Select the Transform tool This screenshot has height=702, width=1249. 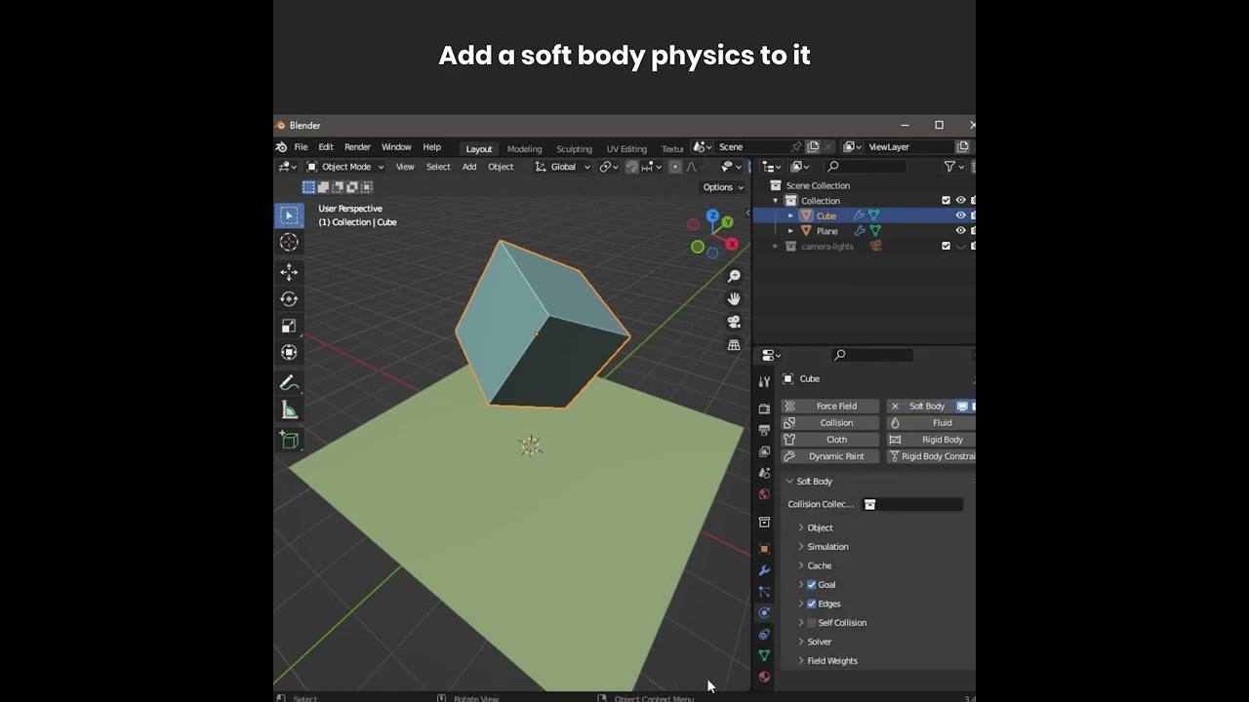289,353
